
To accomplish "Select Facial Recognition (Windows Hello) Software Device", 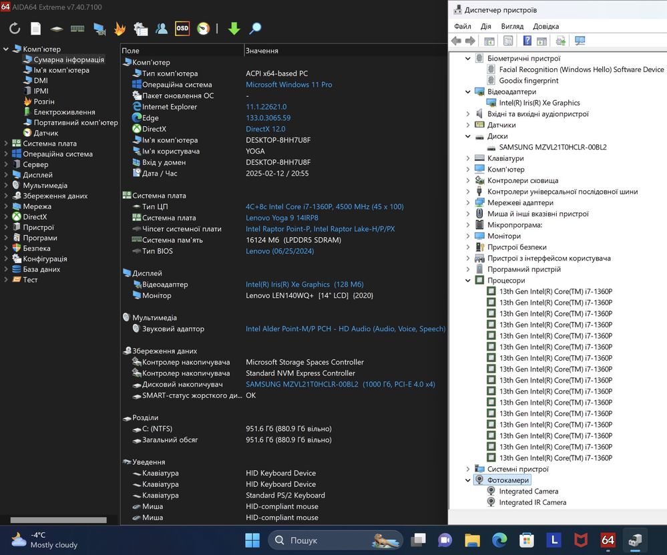I will (x=581, y=69).
